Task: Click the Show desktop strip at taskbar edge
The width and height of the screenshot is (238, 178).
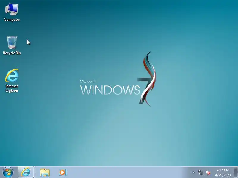Action: (236, 172)
